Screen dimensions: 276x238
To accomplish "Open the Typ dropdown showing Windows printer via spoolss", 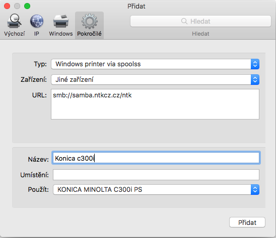I will point(155,64).
